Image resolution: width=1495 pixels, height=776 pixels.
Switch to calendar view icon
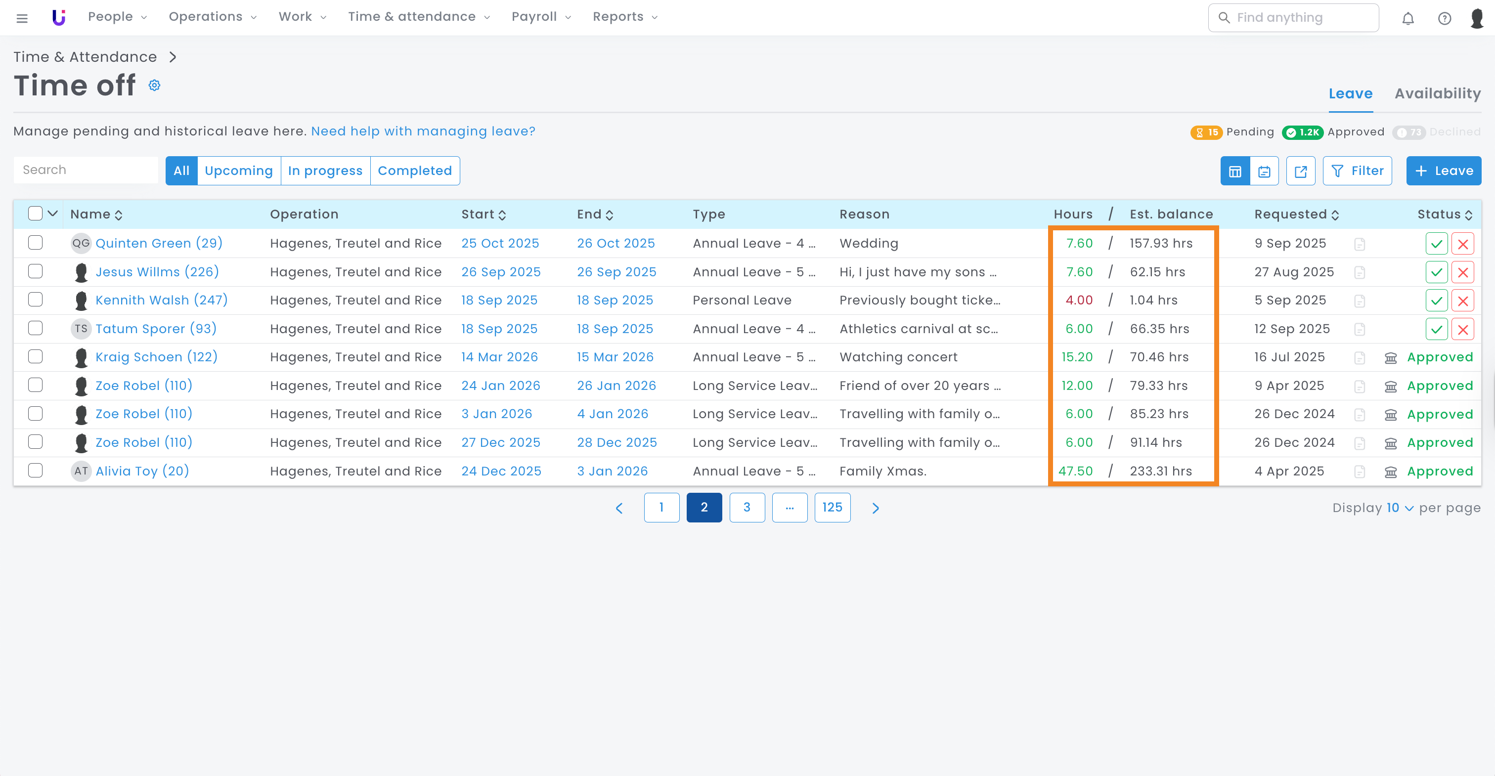pyautogui.click(x=1264, y=171)
